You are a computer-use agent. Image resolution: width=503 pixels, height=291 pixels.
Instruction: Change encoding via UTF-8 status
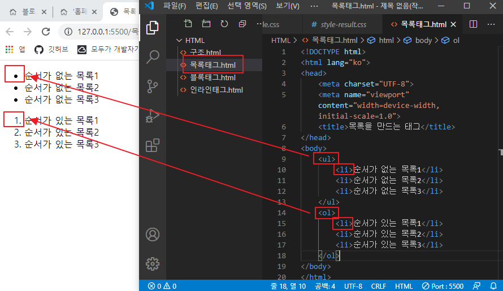[353, 286]
